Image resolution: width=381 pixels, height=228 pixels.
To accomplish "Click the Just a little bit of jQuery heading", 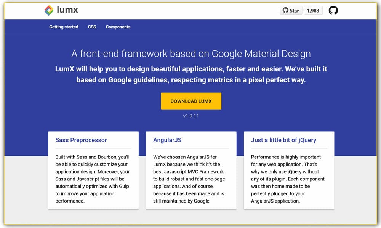I will tap(283, 140).
